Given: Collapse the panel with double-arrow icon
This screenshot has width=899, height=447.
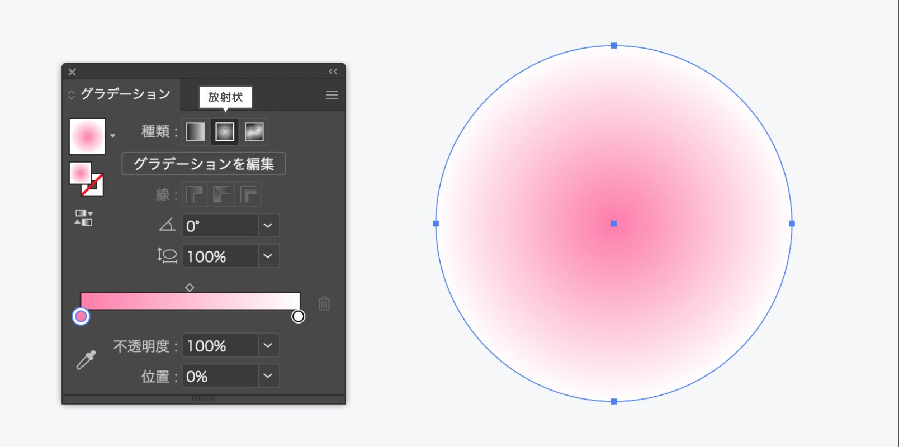Looking at the screenshot, I should tap(333, 72).
